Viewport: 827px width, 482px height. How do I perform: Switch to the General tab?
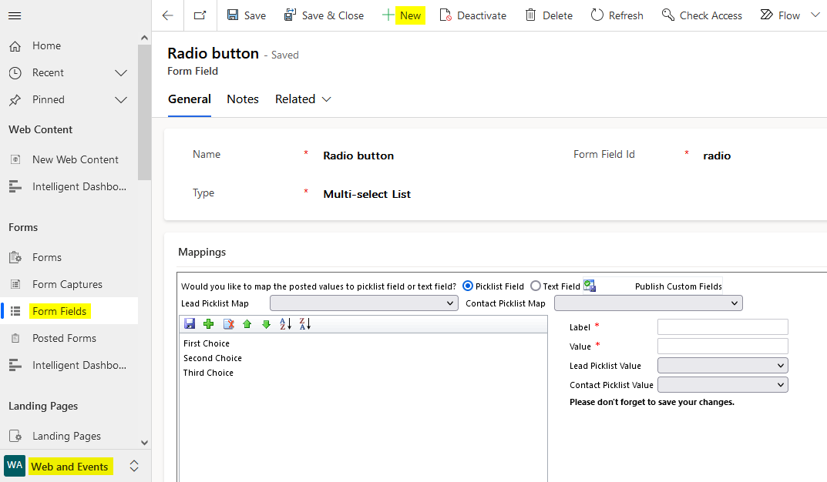(x=190, y=99)
